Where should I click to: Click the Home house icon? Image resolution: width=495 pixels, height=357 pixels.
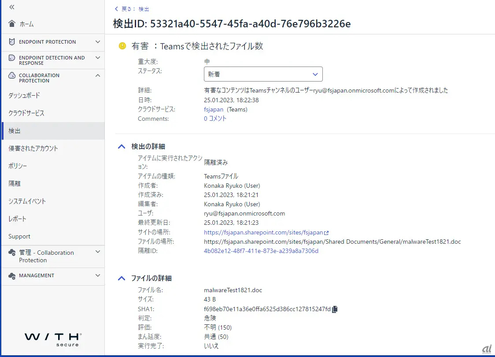tap(12, 24)
